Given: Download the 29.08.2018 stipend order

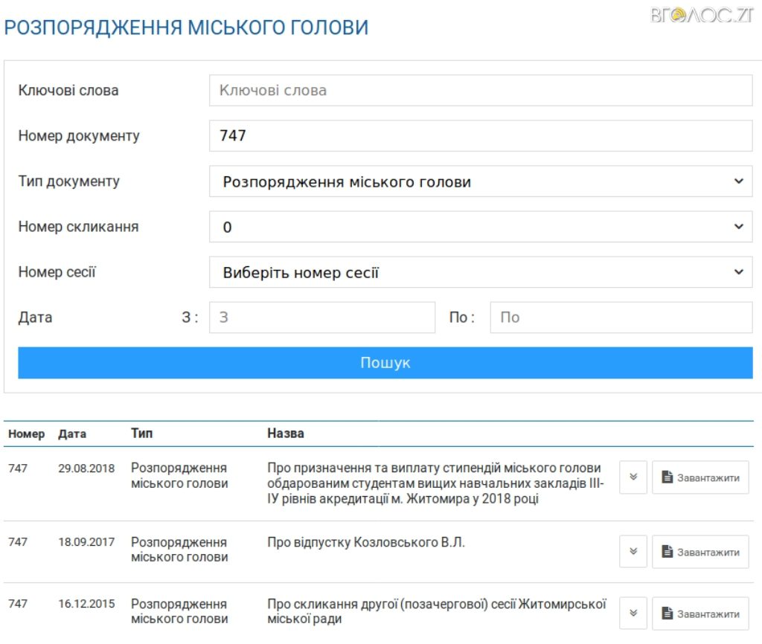Looking at the screenshot, I should click(700, 477).
